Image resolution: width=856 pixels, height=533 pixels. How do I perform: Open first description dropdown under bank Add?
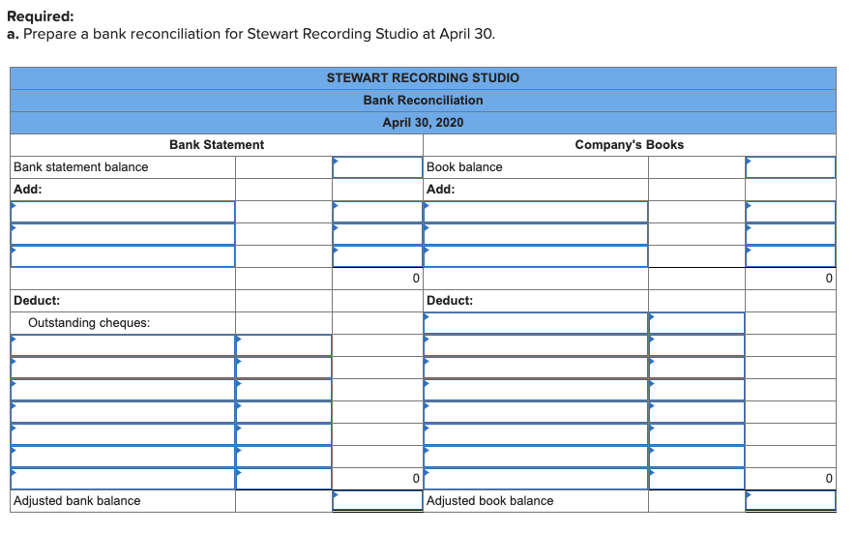[x=123, y=212]
